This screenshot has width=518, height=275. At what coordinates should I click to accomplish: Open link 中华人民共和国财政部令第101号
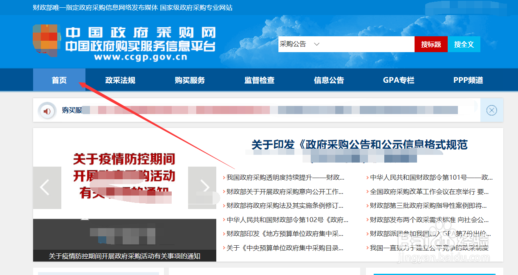coord(431,178)
